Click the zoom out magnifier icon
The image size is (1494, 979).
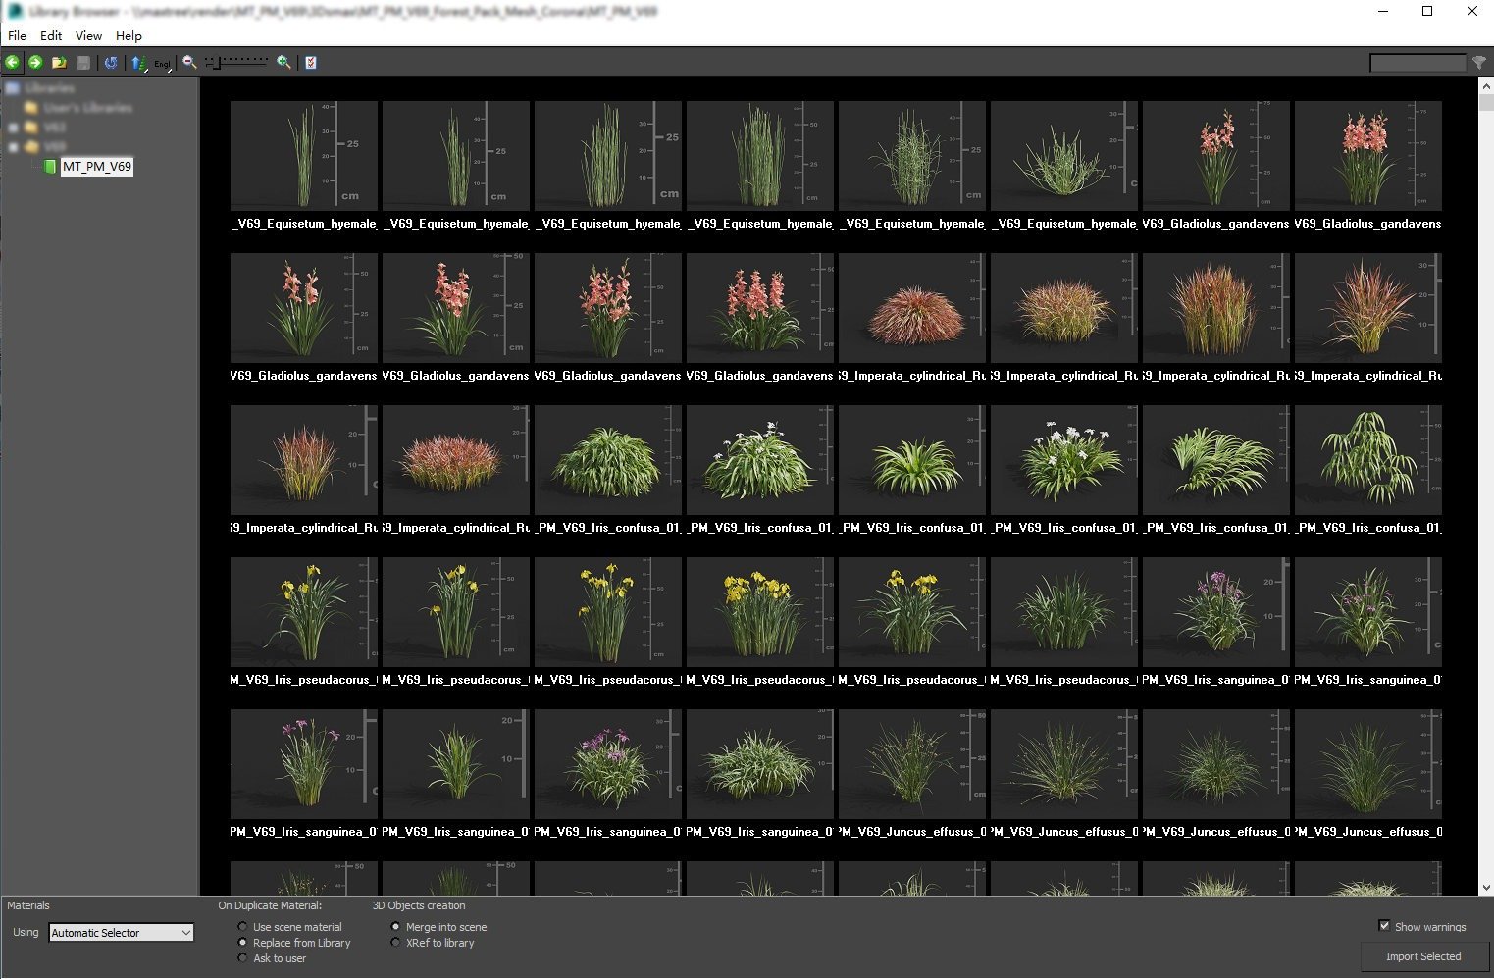click(189, 62)
